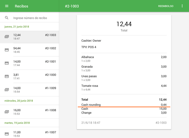Click cash icon of receipt #1-1009

pyautogui.click(x=7, y=90)
